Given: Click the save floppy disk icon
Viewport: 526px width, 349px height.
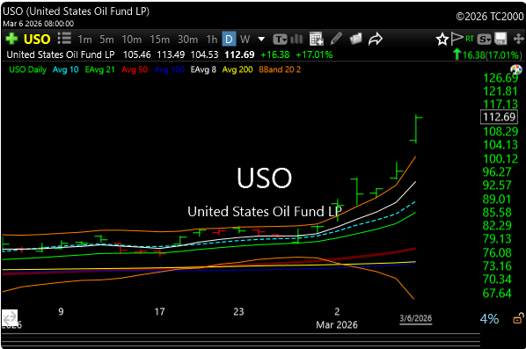Looking at the screenshot, I should 500,40.
